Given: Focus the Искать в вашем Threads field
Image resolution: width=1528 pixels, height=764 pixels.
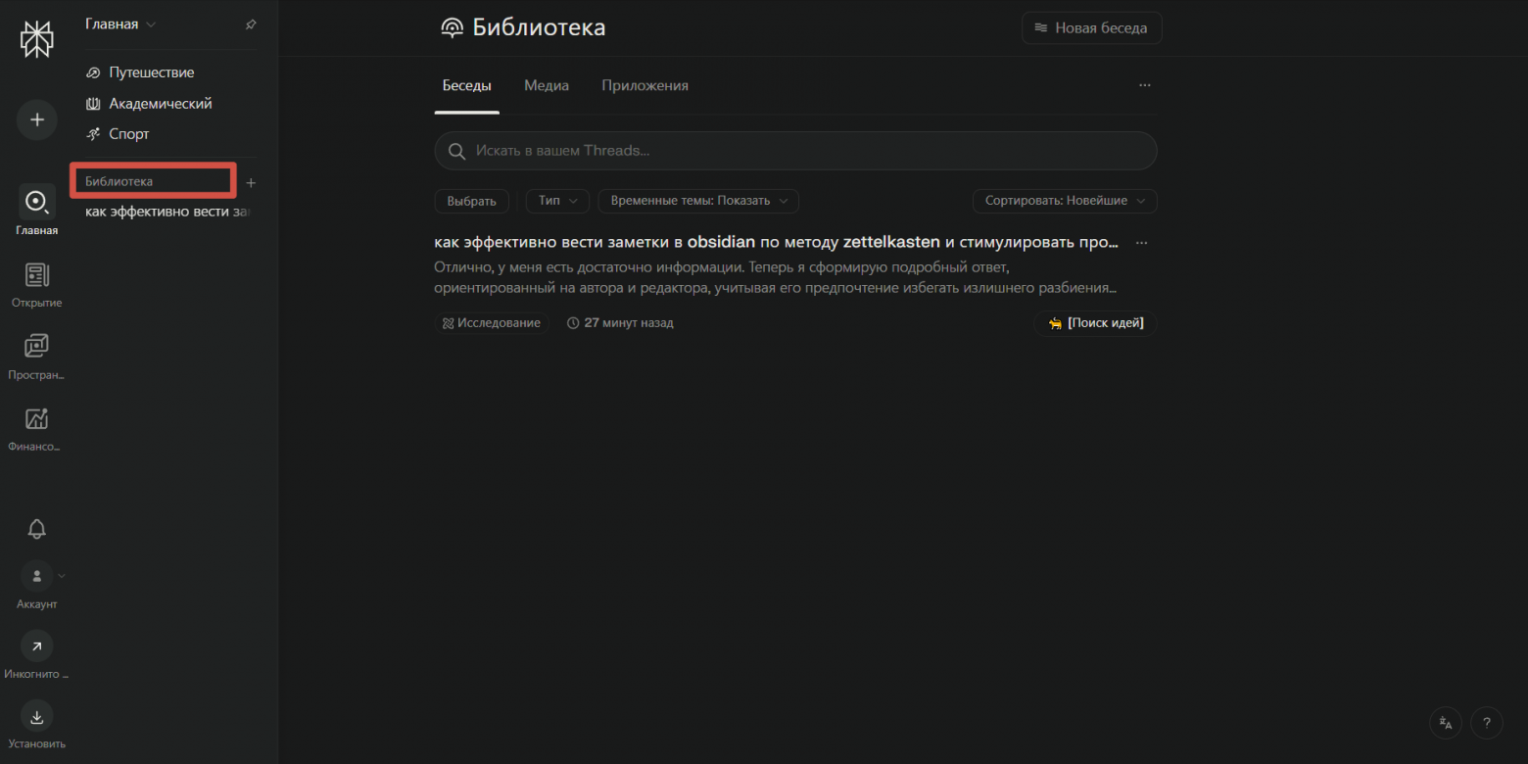Looking at the screenshot, I should [x=795, y=151].
